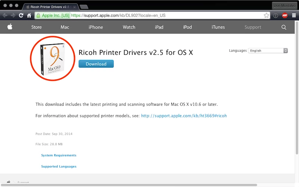The height and width of the screenshot is (187, 299).
Task: Open the Languages dropdown
Action: [268, 51]
